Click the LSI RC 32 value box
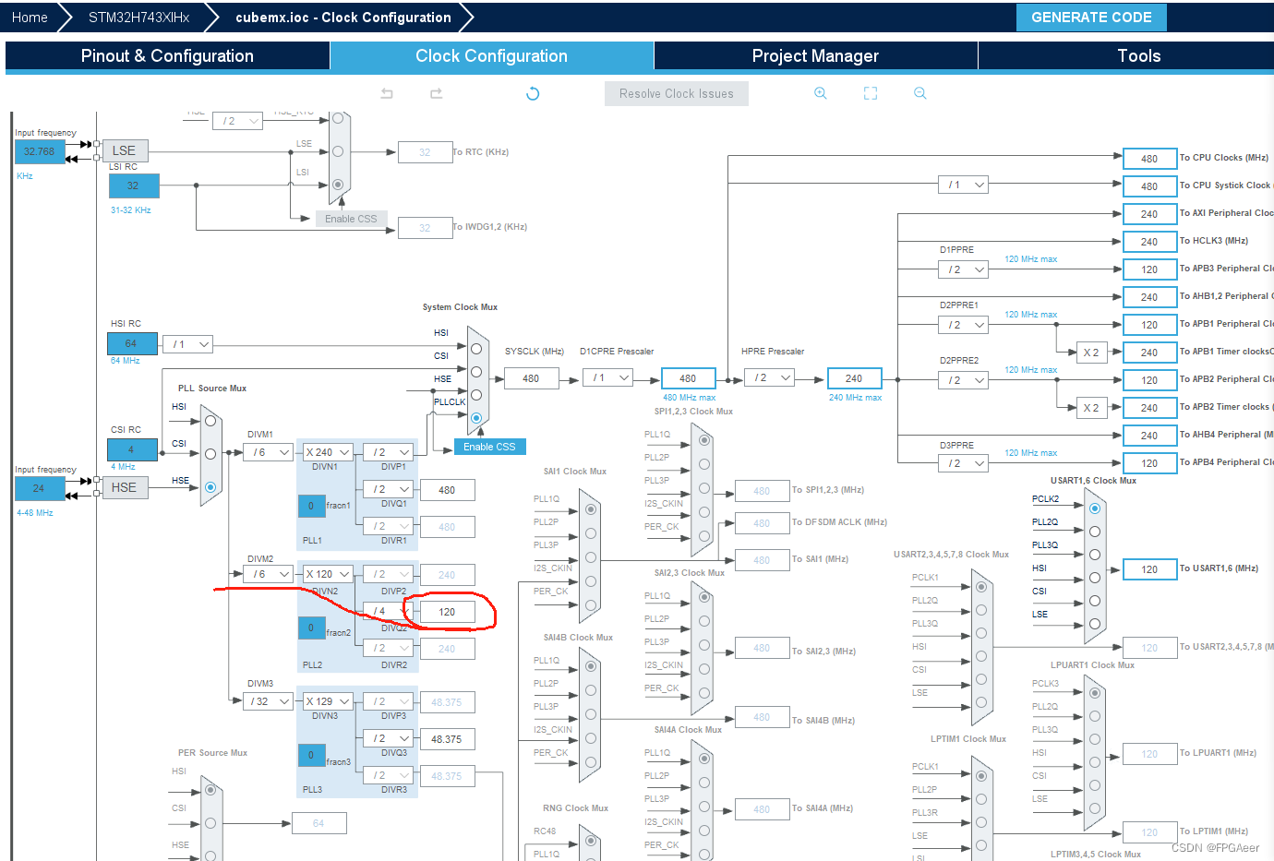This screenshot has height=861, width=1274. tap(133, 185)
